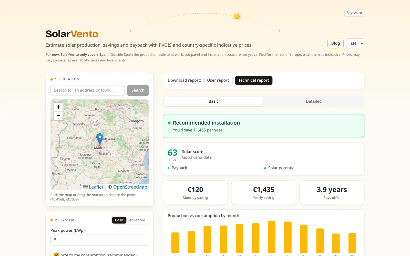Click the Payback legend item
This screenshot has height=256, width=410.
click(x=177, y=168)
